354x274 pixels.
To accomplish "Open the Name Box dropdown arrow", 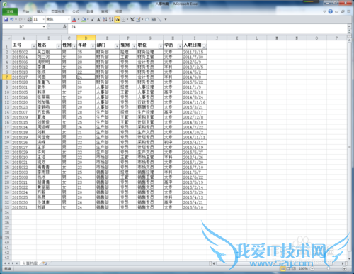I will pyautogui.click(x=44, y=27).
